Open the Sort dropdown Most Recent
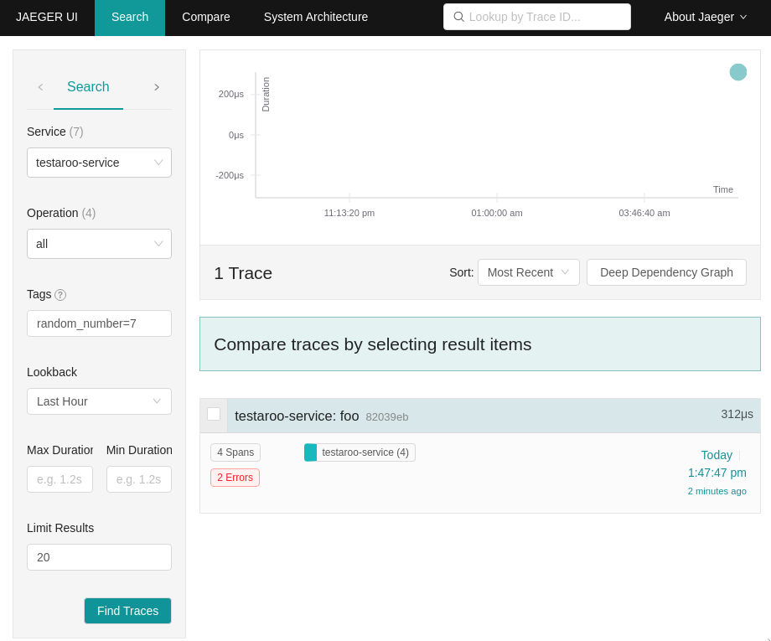Screen dimensions: 771x641 pos(529,272)
